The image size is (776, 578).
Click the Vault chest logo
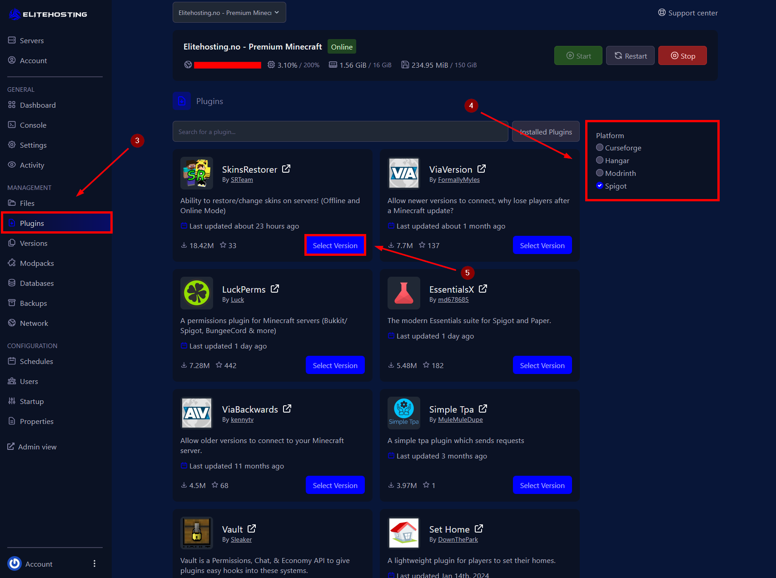[x=197, y=533]
